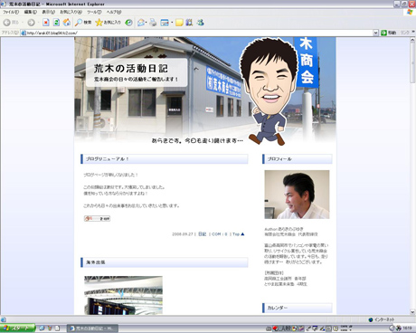Viewport: 416px width, 333px height.
Task: Open the Tools (ツール) menu
Action: point(94,12)
